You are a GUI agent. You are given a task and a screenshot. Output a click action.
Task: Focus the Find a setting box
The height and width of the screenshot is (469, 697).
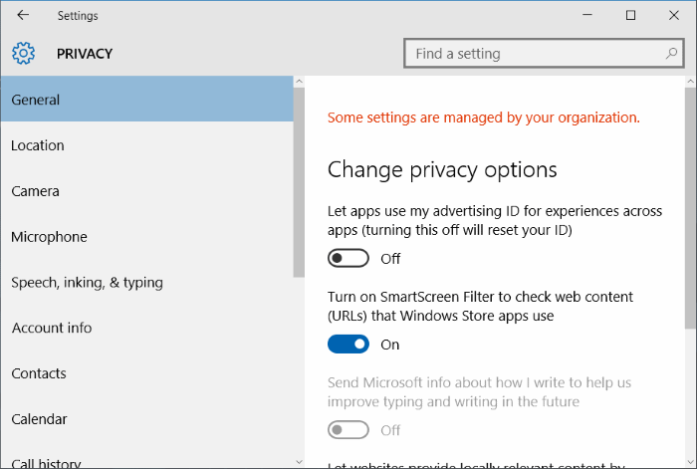click(x=544, y=54)
